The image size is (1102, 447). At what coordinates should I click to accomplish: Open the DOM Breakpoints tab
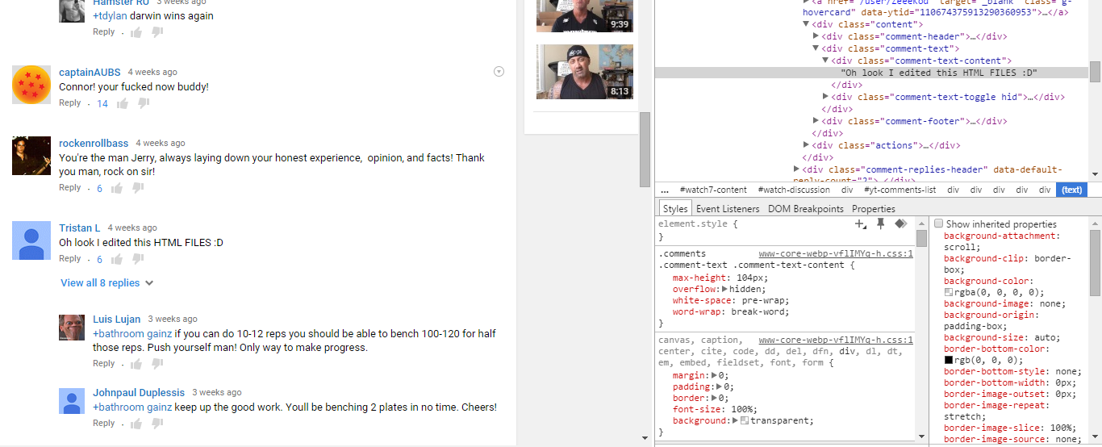(x=805, y=209)
